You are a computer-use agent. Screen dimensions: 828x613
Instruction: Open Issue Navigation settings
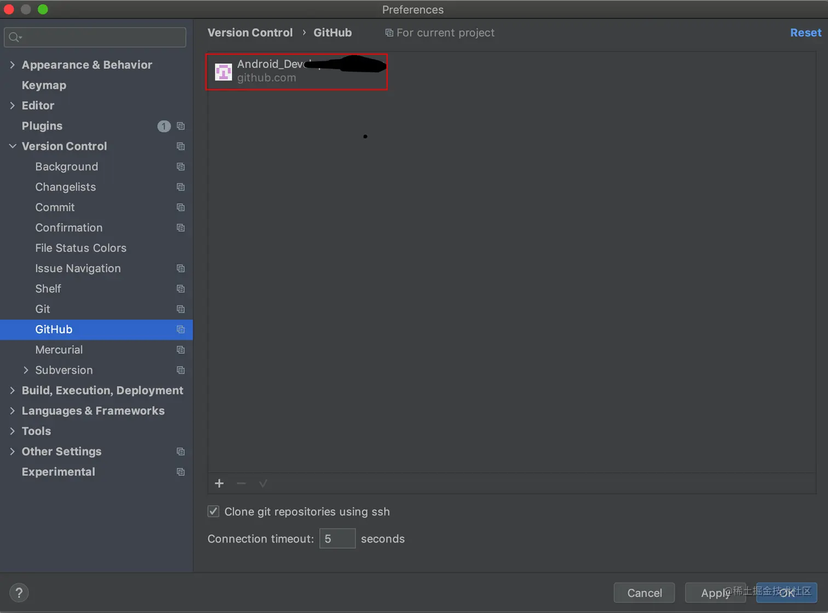[x=78, y=268]
